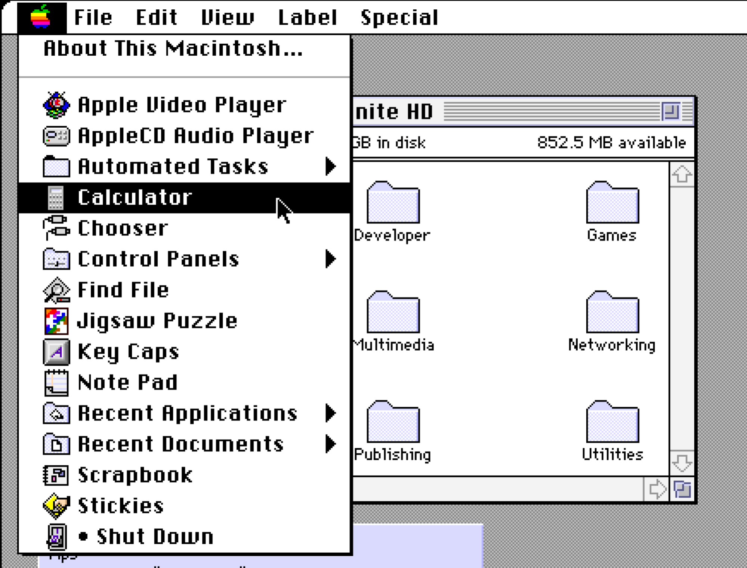The width and height of the screenshot is (747, 568).
Task: Click the Recent Applications folder icon
Action: pyautogui.click(x=56, y=413)
